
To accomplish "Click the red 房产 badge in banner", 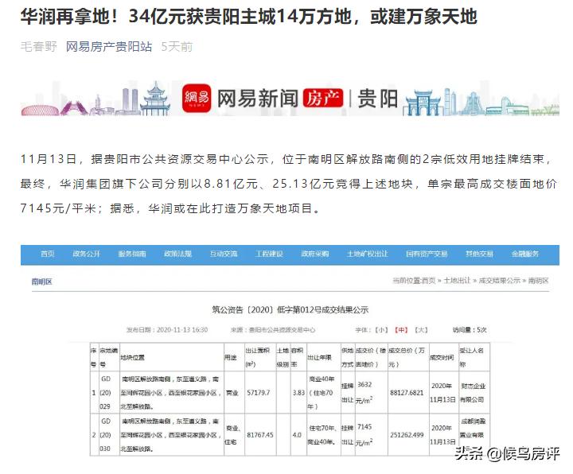I will point(322,99).
